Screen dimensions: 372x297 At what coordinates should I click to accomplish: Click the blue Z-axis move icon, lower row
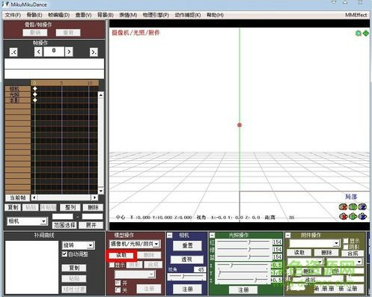pyautogui.click(x=362, y=216)
